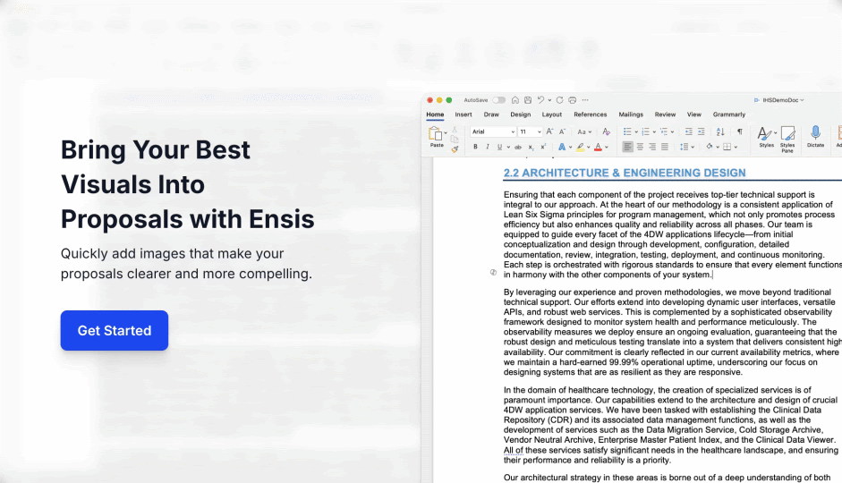Select Center paragraph alignment

click(640, 147)
